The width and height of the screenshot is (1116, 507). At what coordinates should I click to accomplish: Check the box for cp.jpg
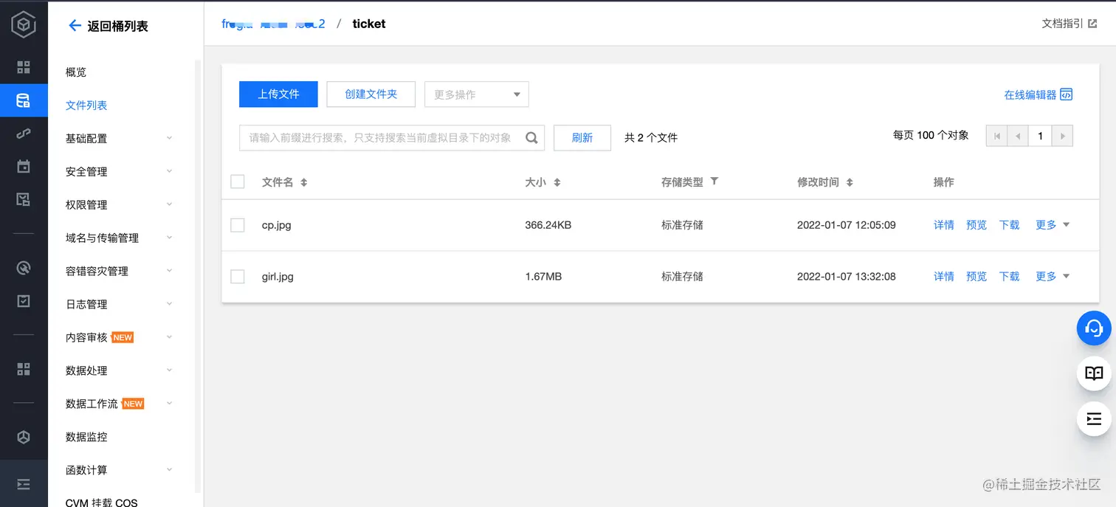point(238,225)
